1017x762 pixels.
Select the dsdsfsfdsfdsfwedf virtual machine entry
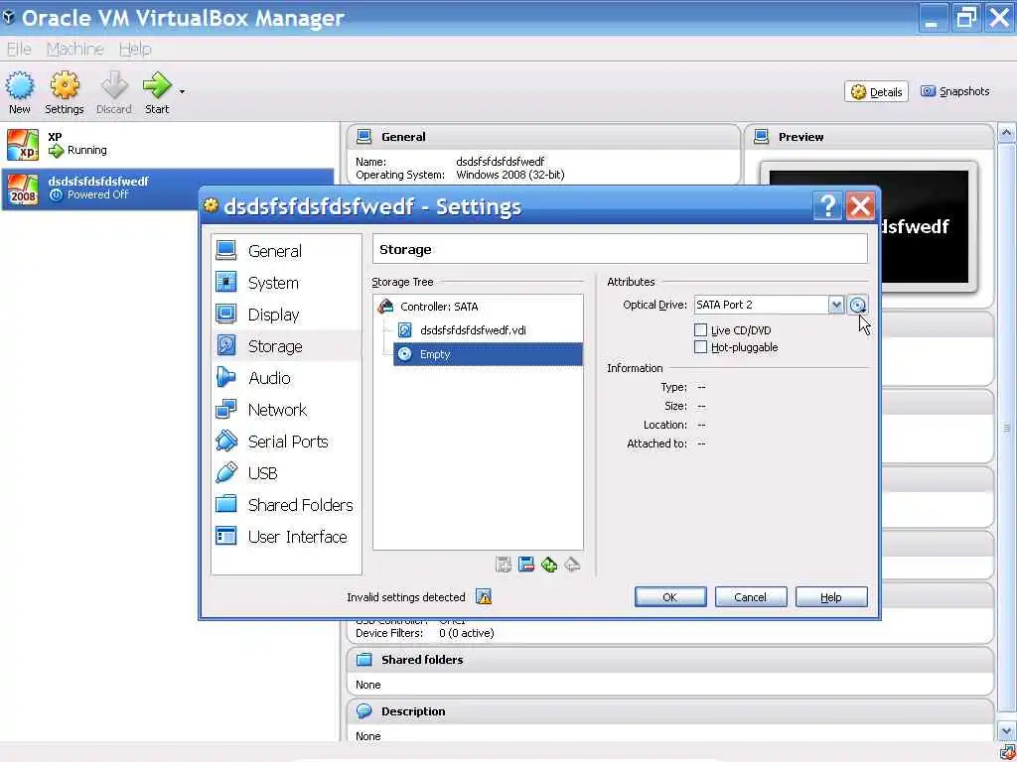click(167, 189)
